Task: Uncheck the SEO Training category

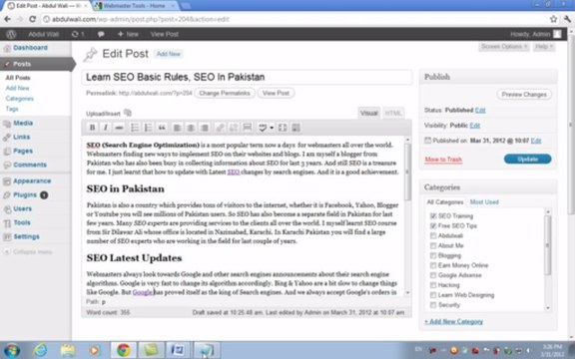Action: 433,215
